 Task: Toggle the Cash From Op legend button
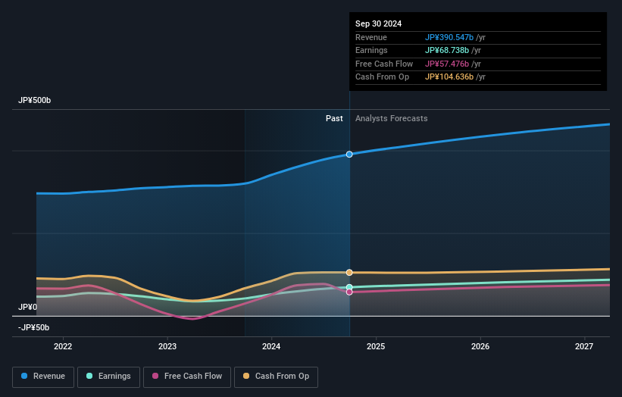tap(276, 377)
